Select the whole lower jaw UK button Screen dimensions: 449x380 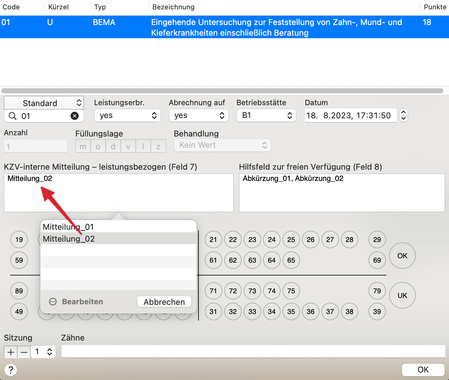click(x=402, y=295)
